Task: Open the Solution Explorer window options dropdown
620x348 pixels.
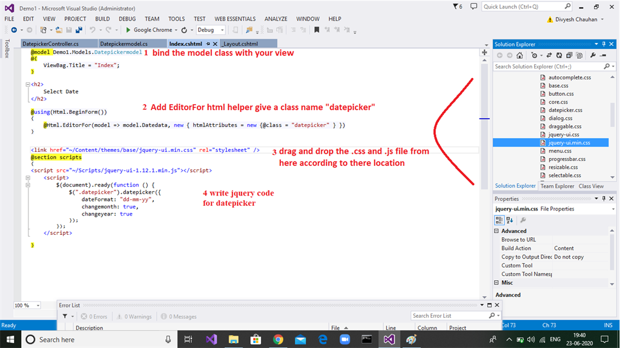Action: [596, 44]
